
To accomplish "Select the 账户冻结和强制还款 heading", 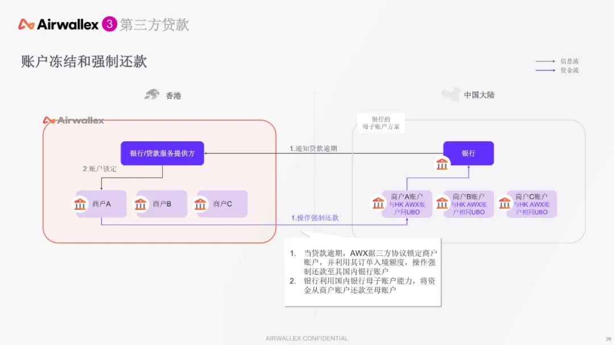I will coord(84,62).
